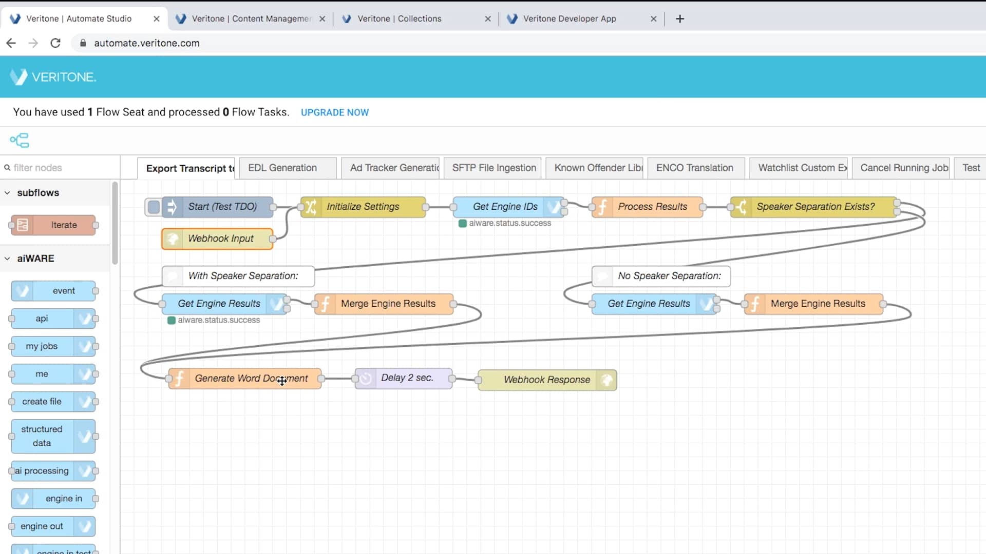Click the flow tree icon below the usage banner
Image resolution: width=986 pixels, height=554 pixels.
[20, 140]
